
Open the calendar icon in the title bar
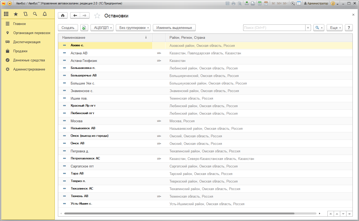[x=266, y=3]
